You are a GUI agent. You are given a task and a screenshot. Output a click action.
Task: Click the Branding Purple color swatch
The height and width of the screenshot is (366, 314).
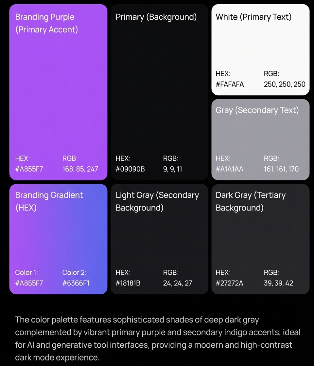click(x=58, y=92)
